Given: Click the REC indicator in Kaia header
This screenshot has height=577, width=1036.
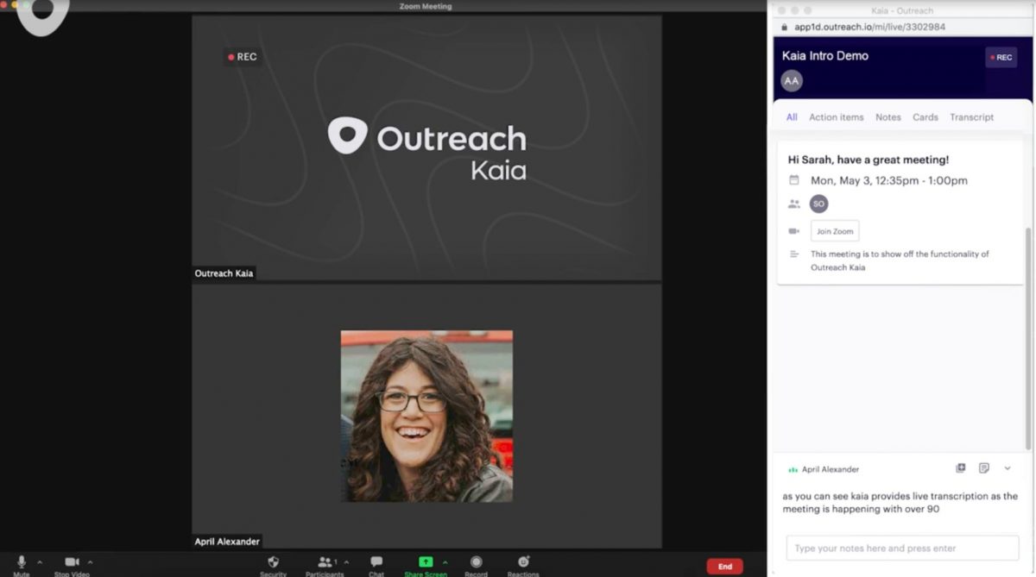Looking at the screenshot, I should click(1001, 58).
